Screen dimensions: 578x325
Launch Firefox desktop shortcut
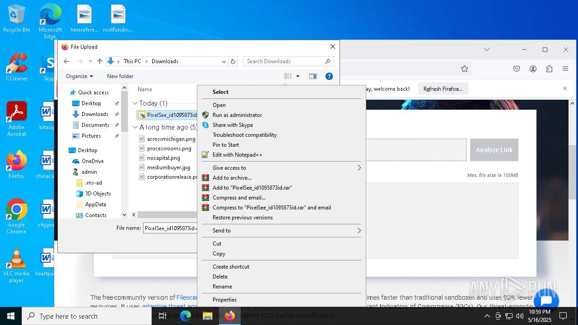[17, 165]
